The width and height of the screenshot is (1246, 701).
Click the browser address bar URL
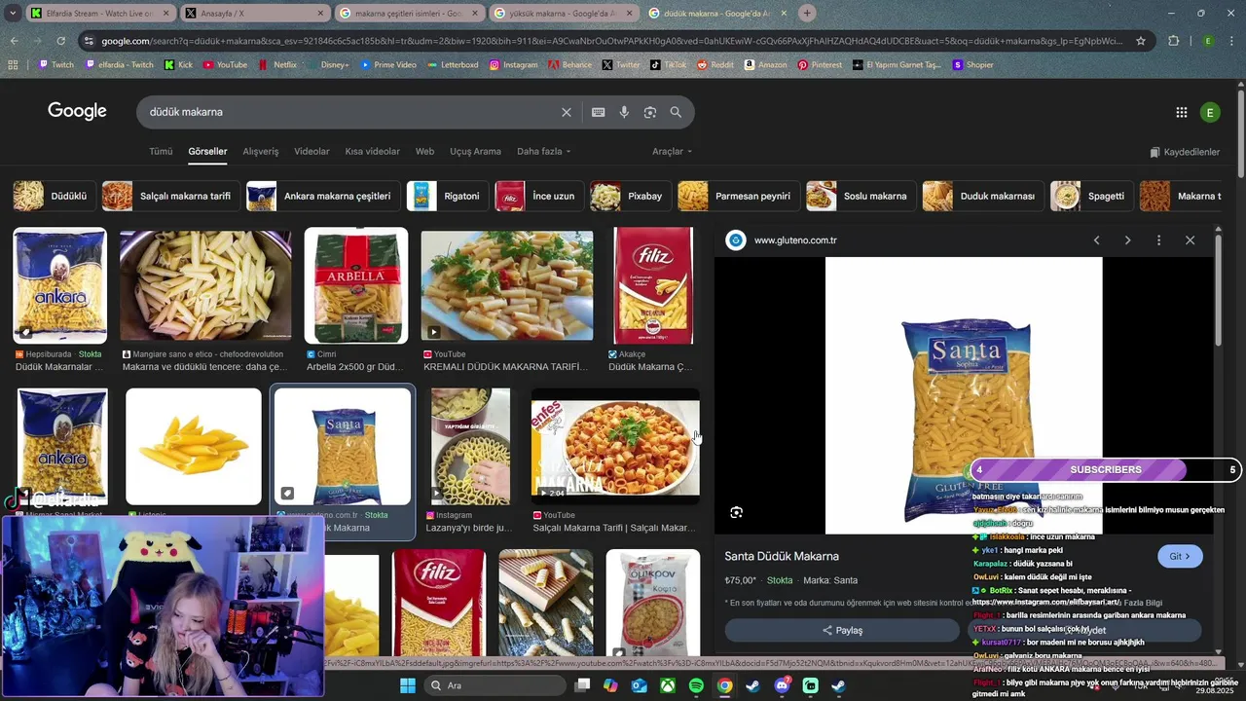click(x=613, y=41)
